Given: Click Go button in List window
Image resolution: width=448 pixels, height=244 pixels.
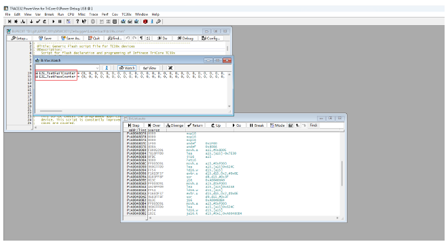Looking at the screenshot, I should click(237, 125).
